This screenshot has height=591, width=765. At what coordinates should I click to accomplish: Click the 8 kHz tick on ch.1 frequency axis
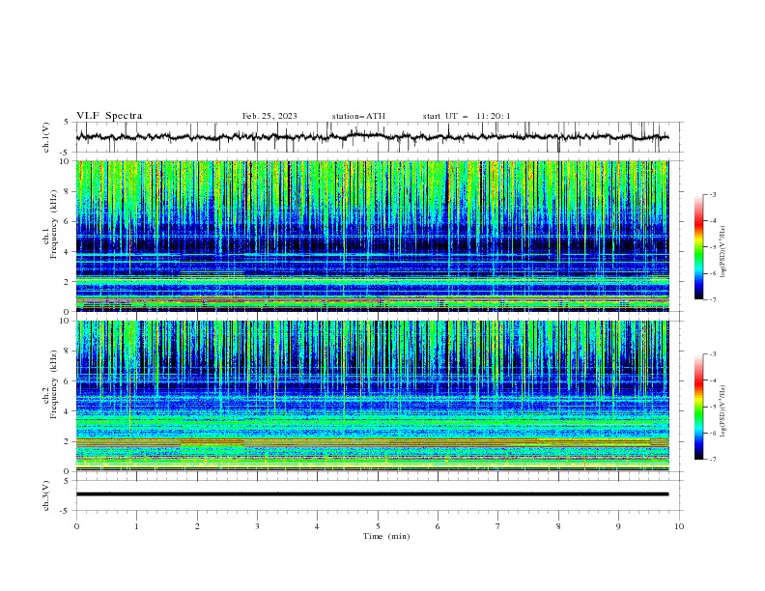(69, 191)
